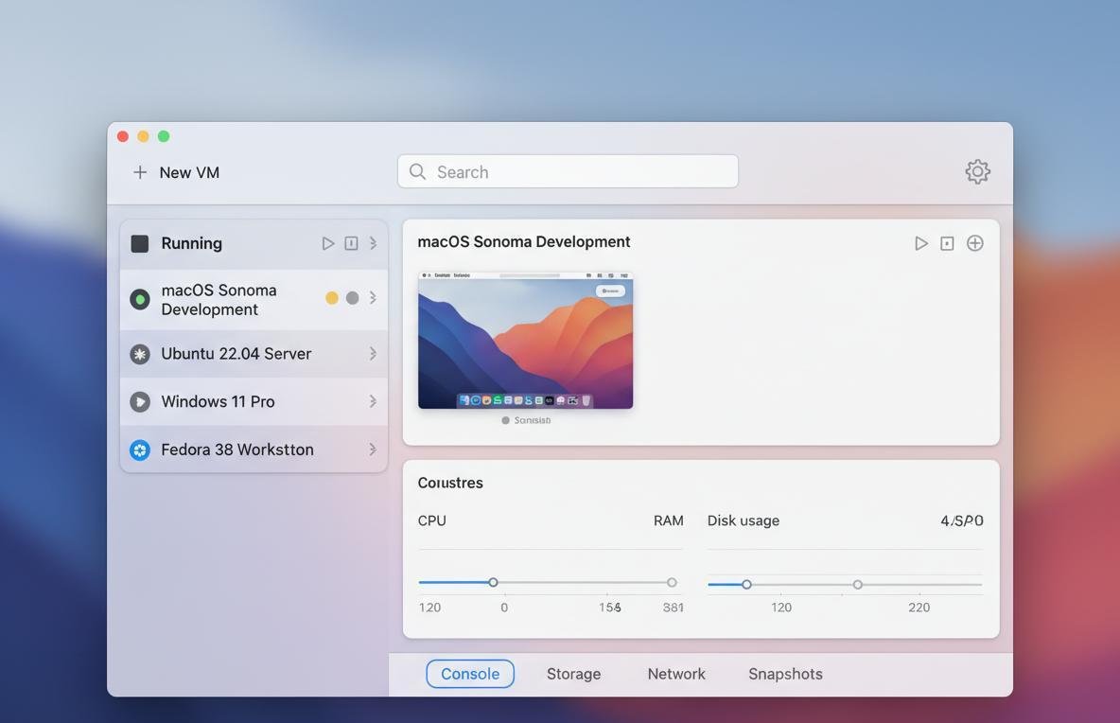
Task: Click the blue Fedora row icon
Action: [x=140, y=450]
